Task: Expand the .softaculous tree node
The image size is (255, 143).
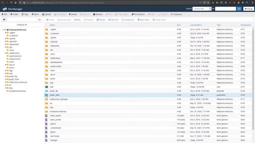Action: pyautogui.click(x=6, y=53)
